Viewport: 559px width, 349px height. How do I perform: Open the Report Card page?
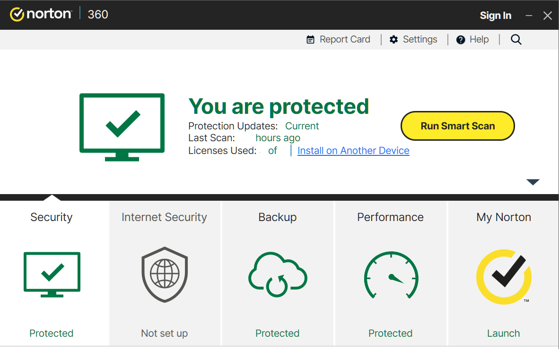click(338, 40)
